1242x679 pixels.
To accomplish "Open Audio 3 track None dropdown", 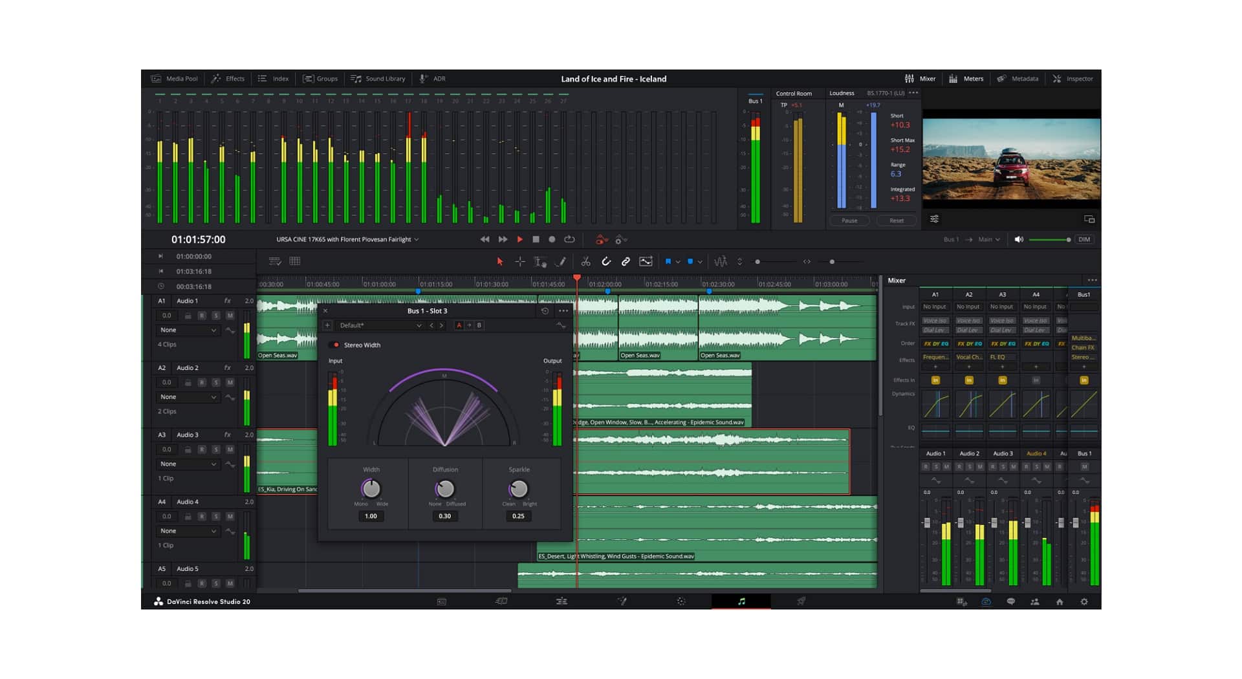I will click(188, 464).
